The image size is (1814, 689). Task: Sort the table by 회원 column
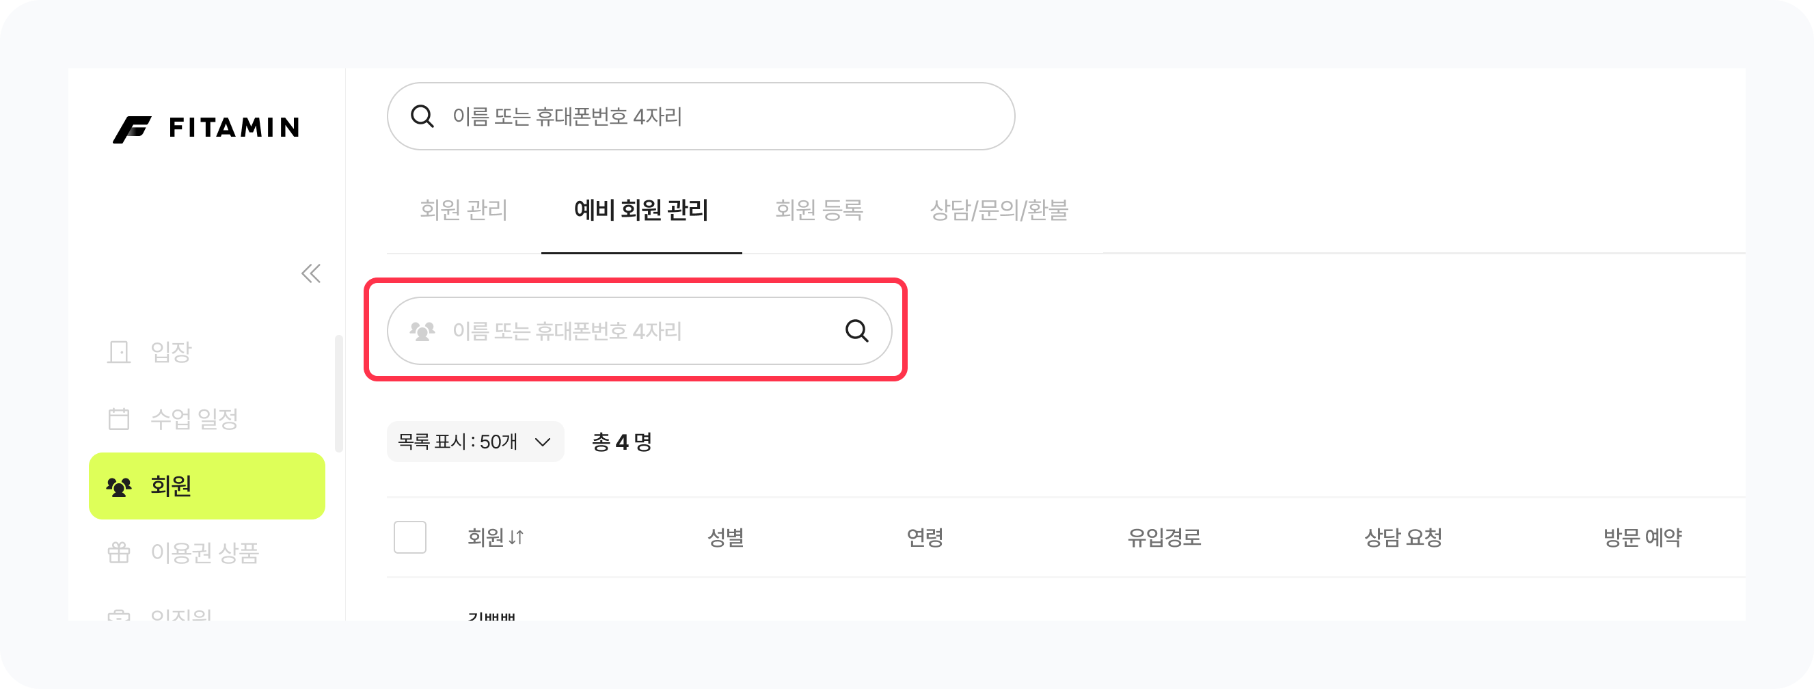pyautogui.click(x=496, y=537)
